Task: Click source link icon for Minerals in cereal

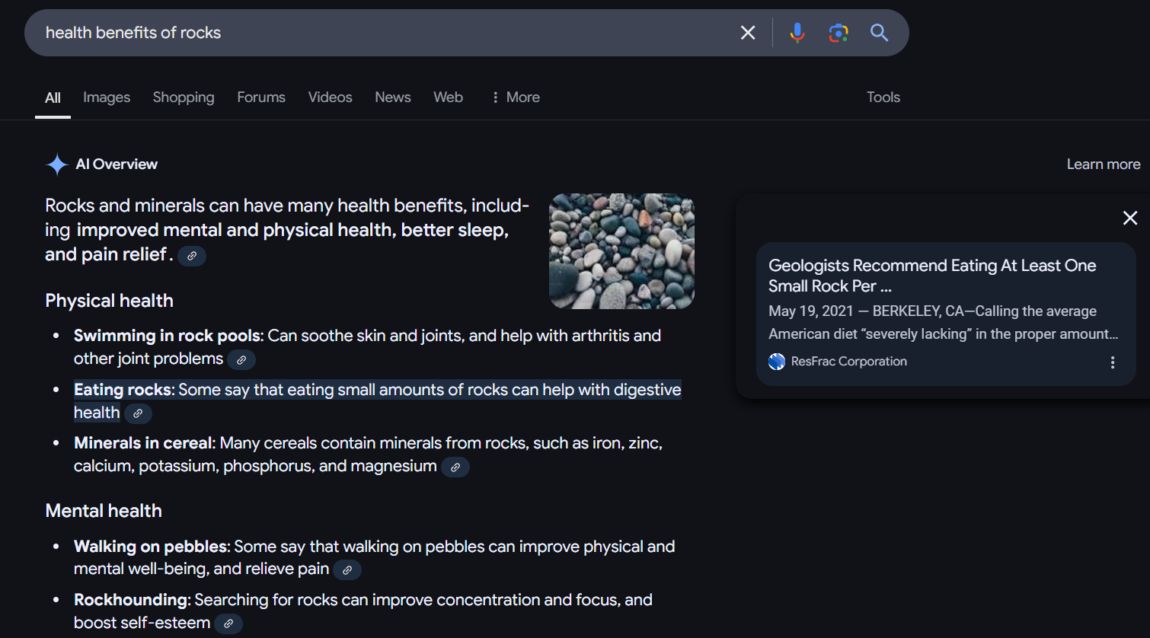Action: 455,467
